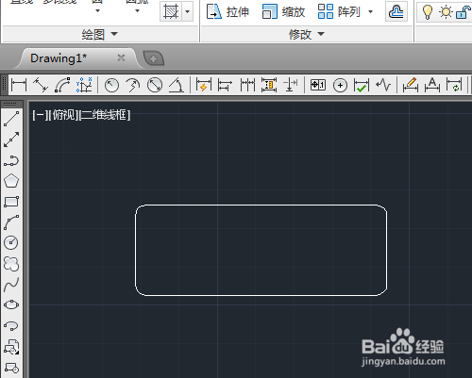
Task: Select the Aligned dimension tool
Action: [41, 85]
